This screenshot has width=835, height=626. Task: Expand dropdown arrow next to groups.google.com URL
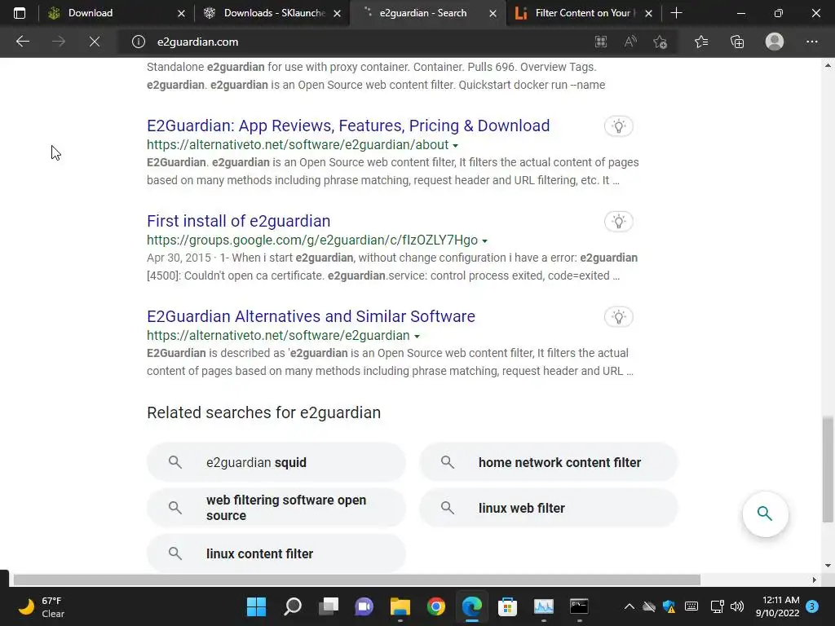tap(484, 240)
